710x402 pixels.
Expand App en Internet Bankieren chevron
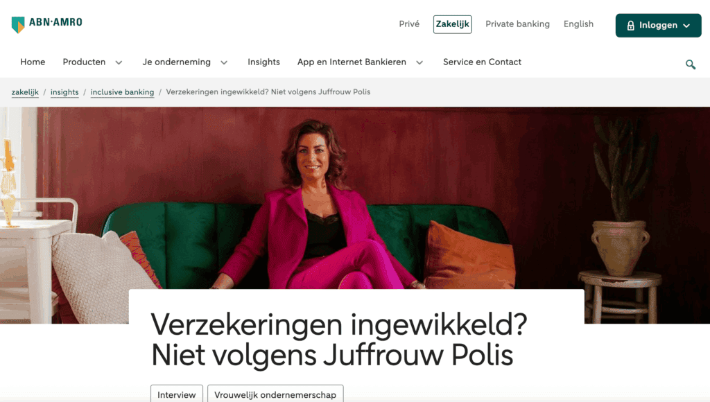point(419,62)
